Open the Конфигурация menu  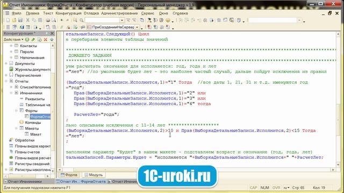[x=68, y=13]
